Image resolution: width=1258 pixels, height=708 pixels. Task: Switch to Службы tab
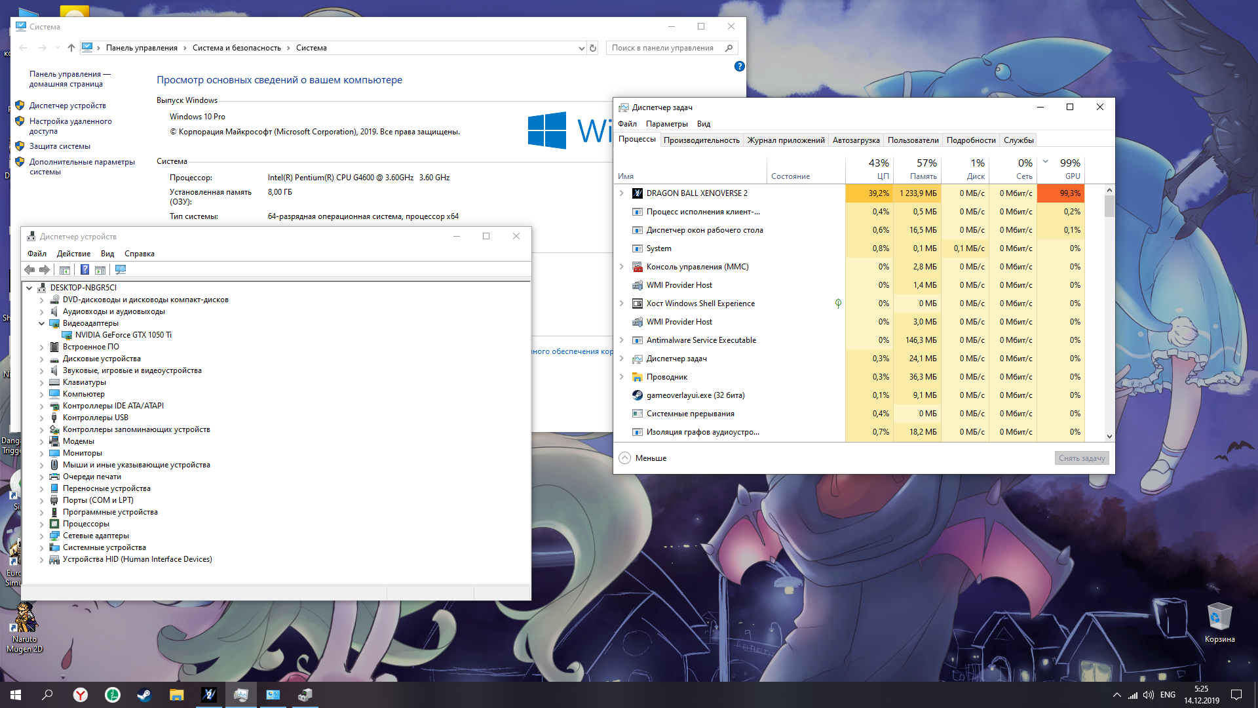coord(1018,140)
